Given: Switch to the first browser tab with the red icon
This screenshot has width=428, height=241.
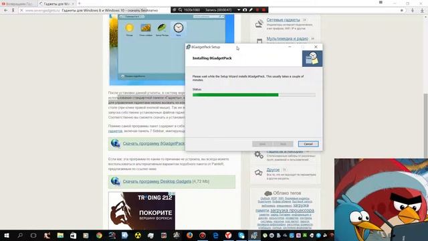Looking at the screenshot, I should (x=19, y=3).
